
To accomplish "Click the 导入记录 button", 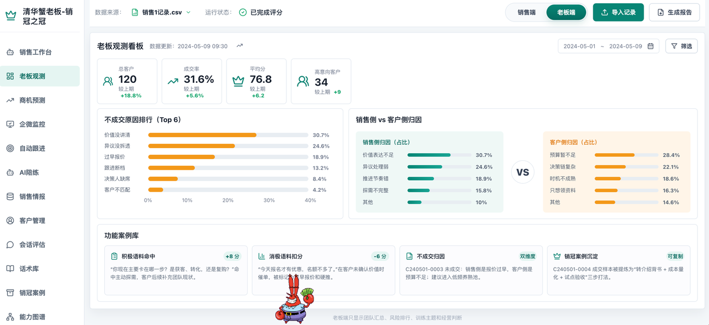I will (x=618, y=12).
